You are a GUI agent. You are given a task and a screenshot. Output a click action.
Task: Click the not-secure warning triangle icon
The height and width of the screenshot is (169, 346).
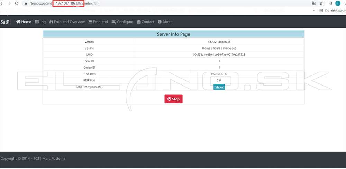(x=26, y=3)
